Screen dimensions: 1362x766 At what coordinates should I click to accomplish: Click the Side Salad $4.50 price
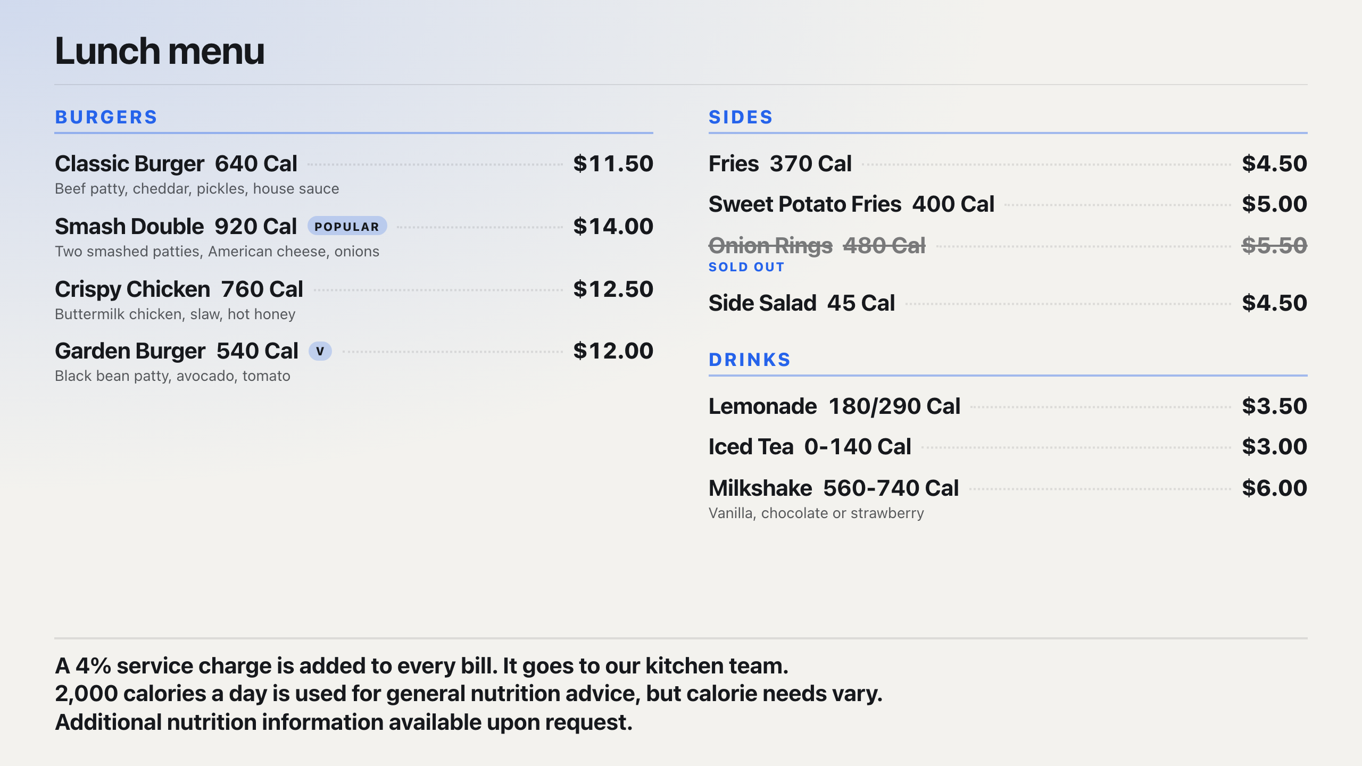pyautogui.click(x=1274, y=303)
